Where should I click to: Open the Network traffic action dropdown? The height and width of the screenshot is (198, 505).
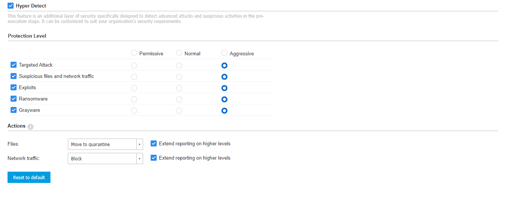coord(102,158)
